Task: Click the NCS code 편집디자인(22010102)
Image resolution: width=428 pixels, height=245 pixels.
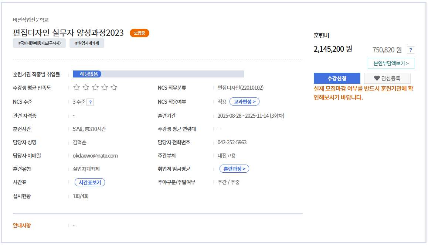Action: coord(241,88)
